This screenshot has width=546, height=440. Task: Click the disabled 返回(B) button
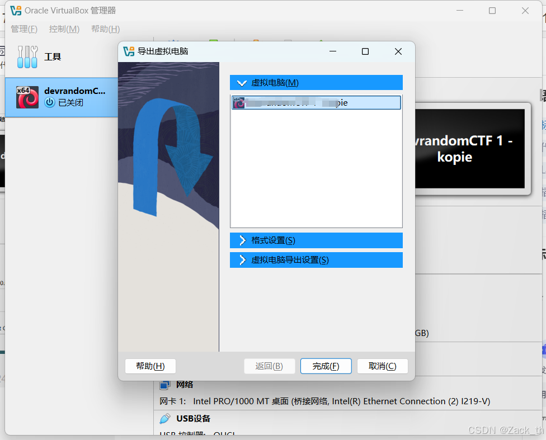click(x=270, y=366)
